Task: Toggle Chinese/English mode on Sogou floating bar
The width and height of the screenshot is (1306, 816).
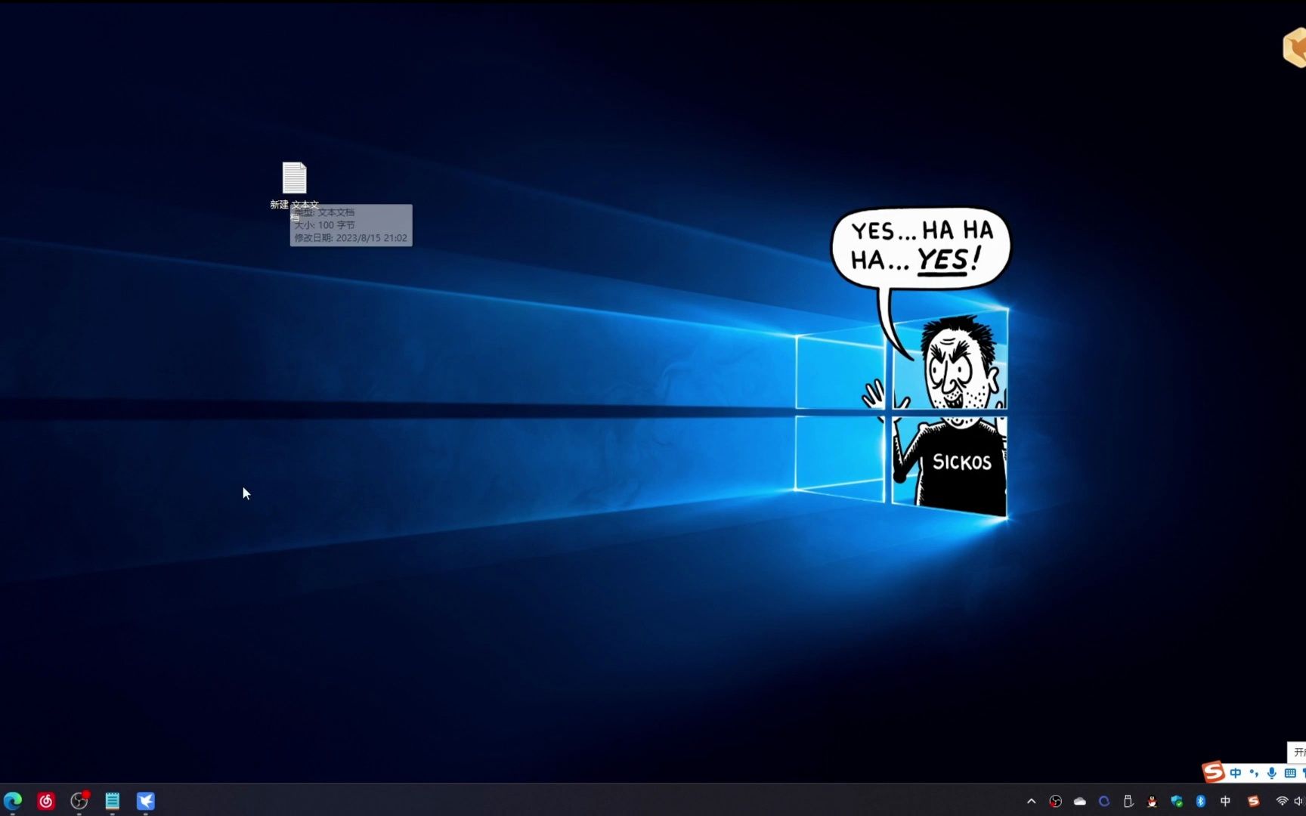Action: tap(1236, 773)
